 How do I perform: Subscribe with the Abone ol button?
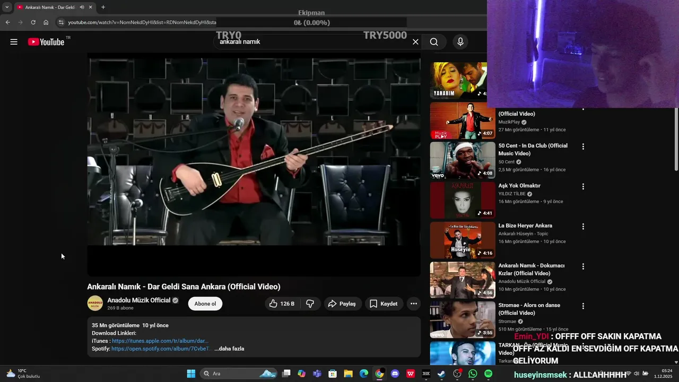click(205, 304)
